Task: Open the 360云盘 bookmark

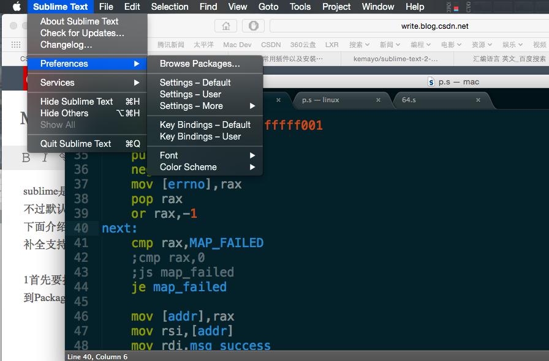Action: pos(303,45)
